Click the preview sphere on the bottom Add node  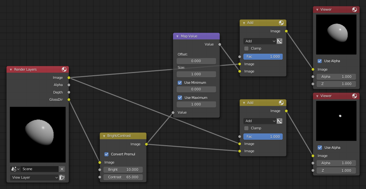pos(282,103)
